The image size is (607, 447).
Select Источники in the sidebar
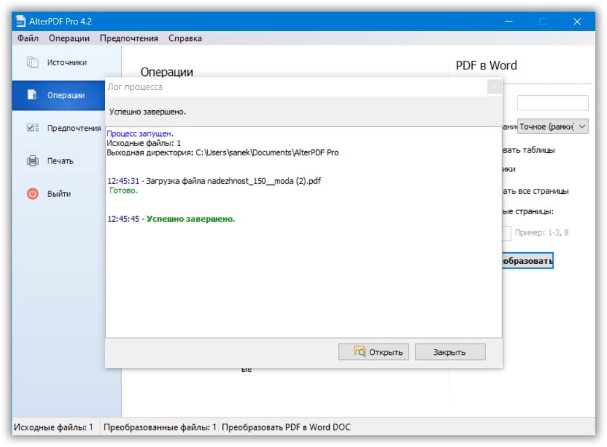(67, 62)
